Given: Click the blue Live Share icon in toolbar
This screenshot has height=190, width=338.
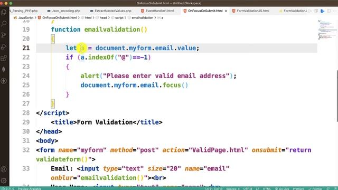Looking at the screenshot, I should pos(323,11).
